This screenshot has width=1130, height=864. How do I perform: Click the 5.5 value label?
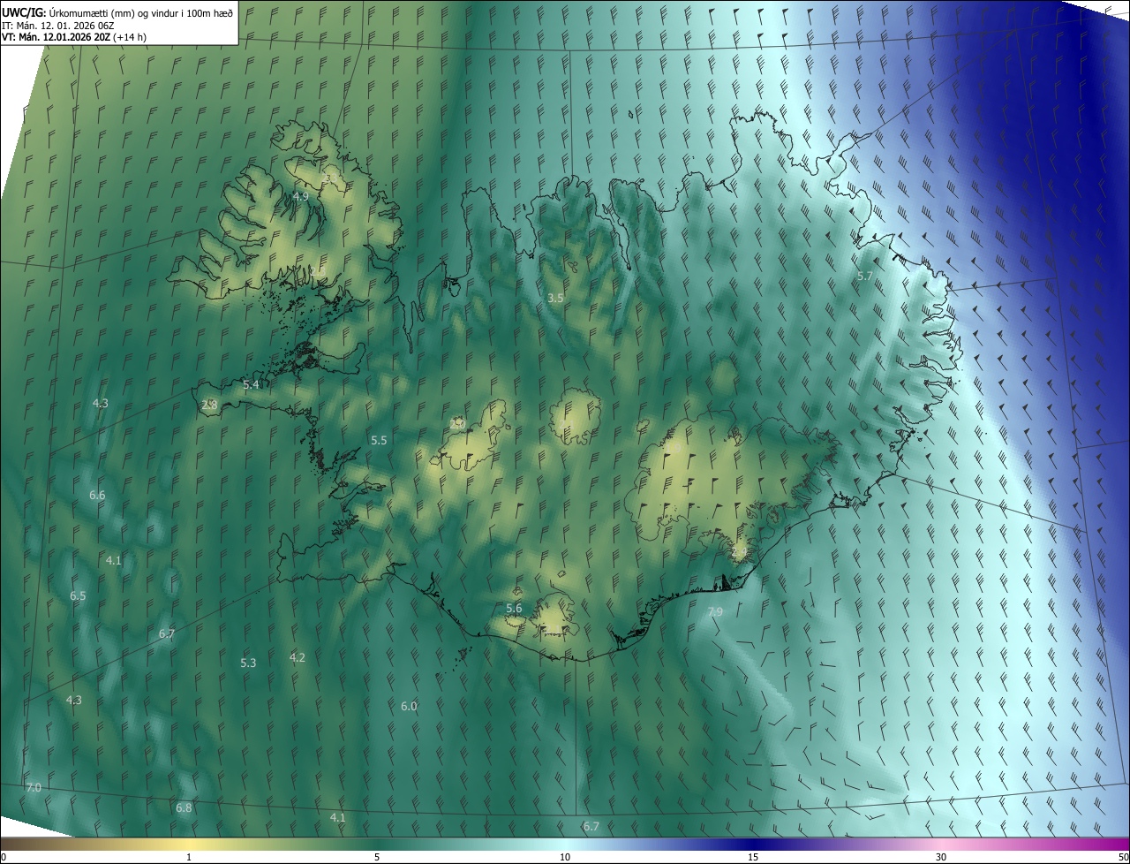(379, 440)
